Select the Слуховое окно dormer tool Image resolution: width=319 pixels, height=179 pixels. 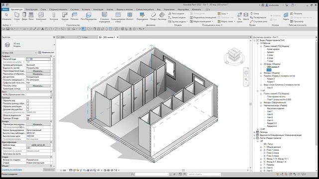click(x=258, y=21)
